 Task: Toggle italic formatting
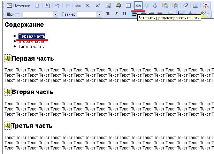click(116, 14)
